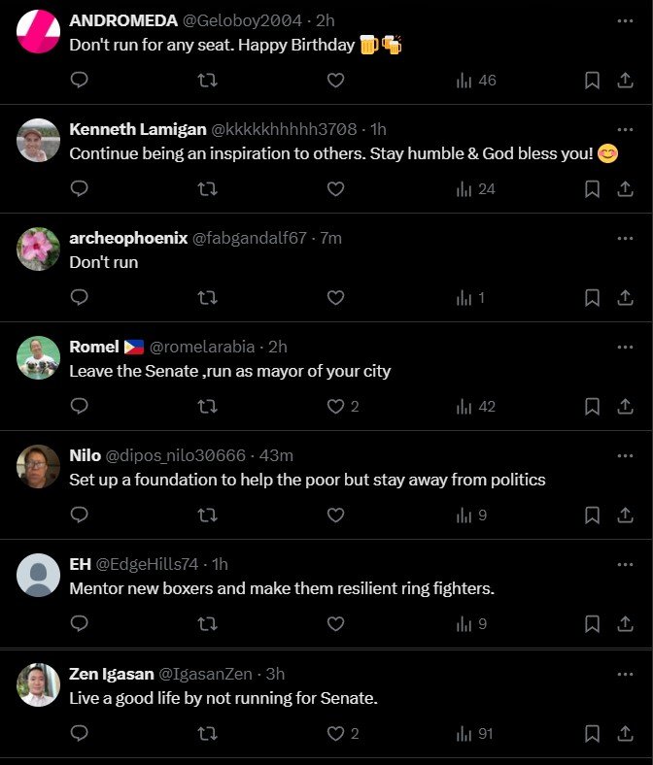Like archeophoenix's "Don't run" tweet
Screen dimensions: 653x765
[x=335, y=298]
